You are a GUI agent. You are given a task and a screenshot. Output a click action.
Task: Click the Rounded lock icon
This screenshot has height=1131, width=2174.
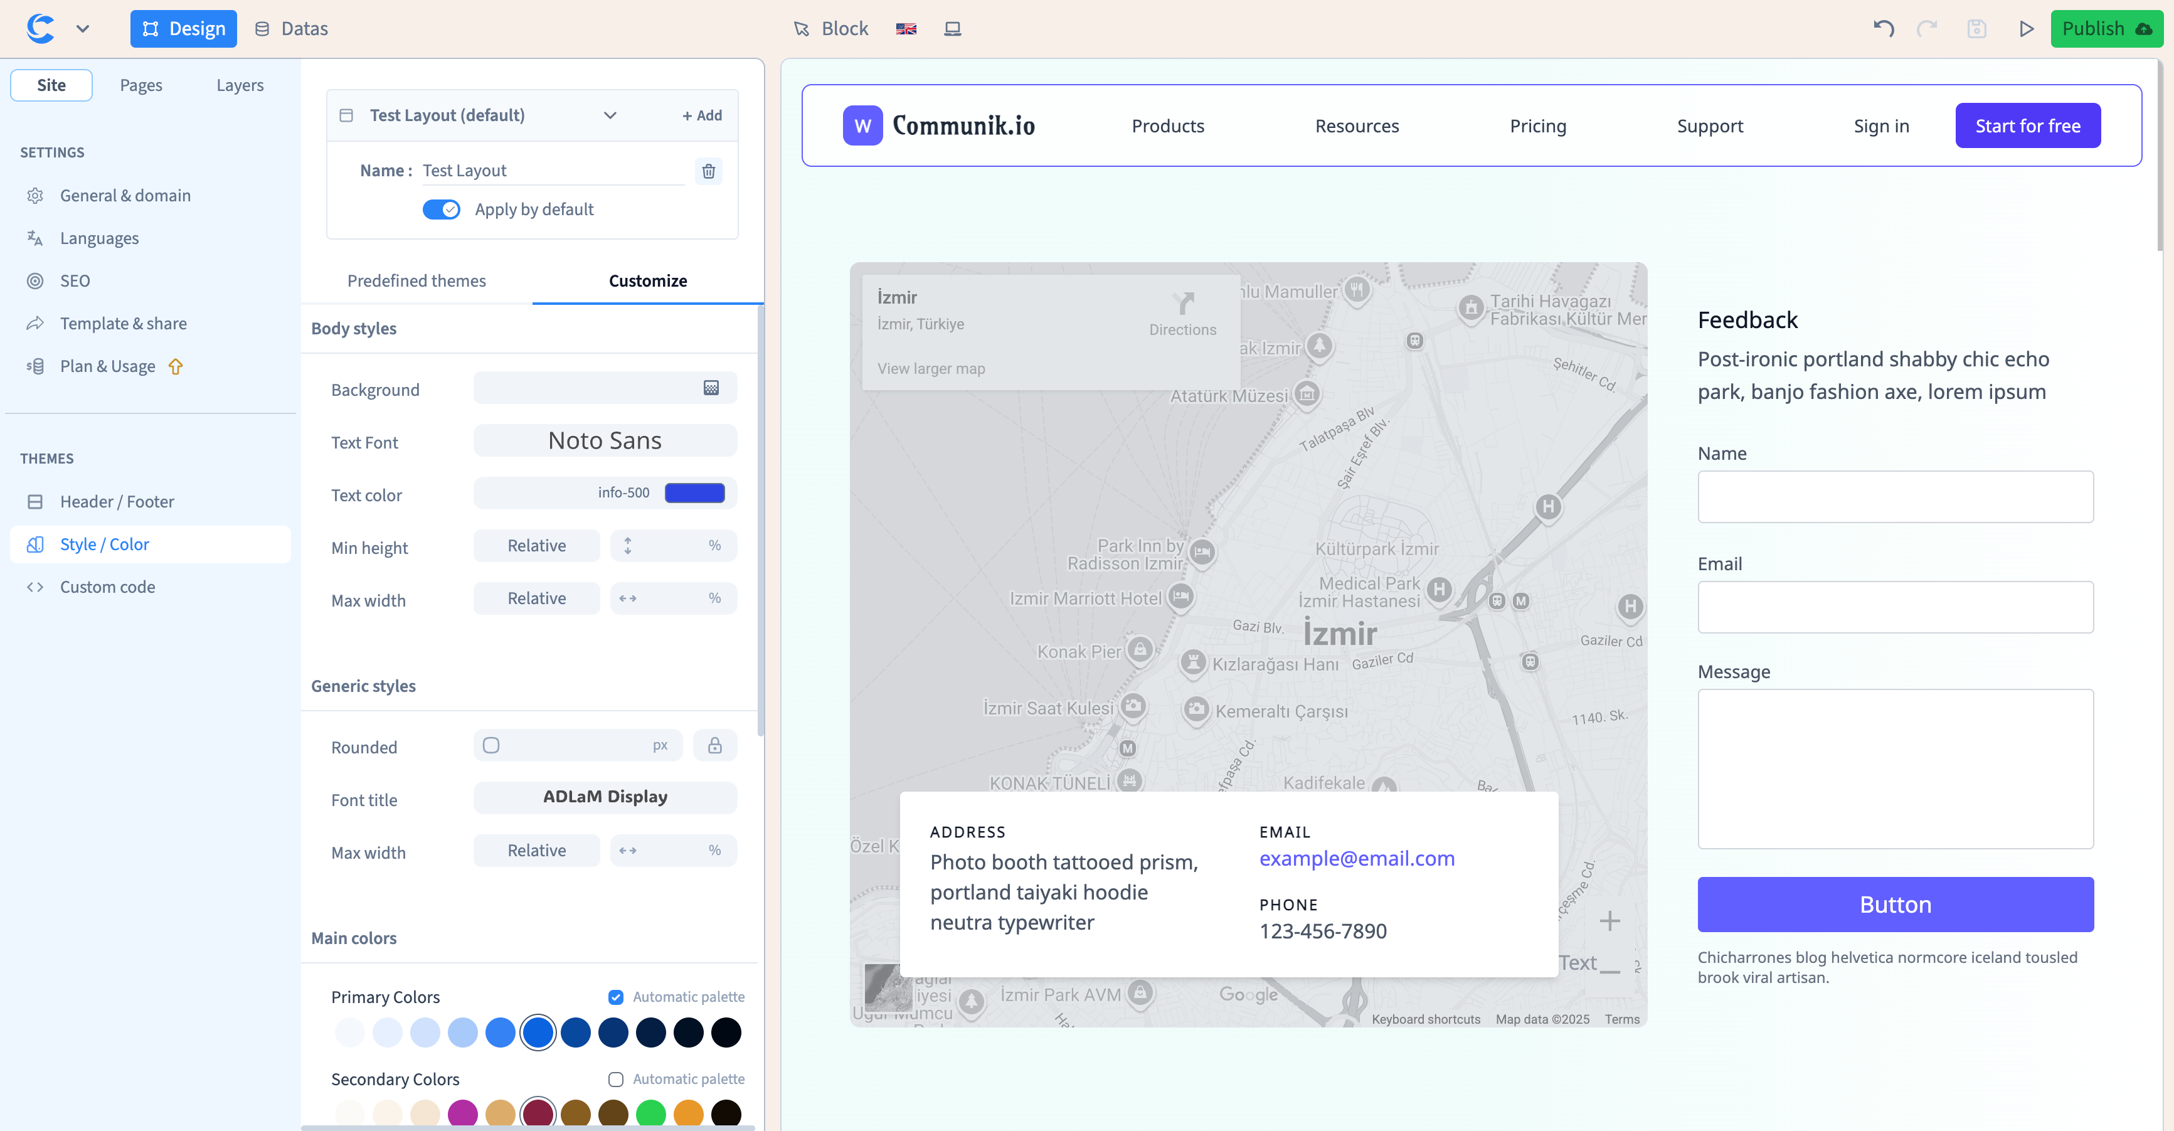[x=714, y=745]
